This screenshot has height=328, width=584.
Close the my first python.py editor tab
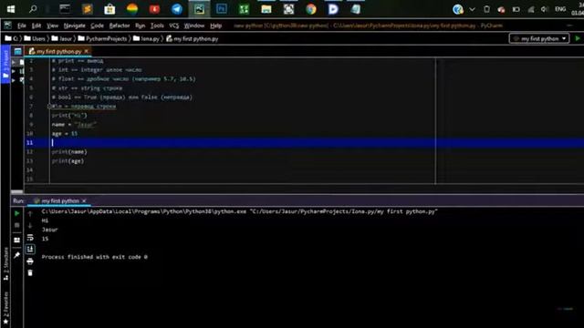(x=87, y=51)
